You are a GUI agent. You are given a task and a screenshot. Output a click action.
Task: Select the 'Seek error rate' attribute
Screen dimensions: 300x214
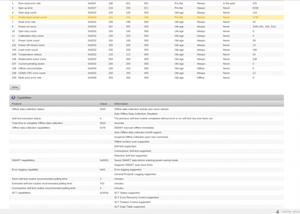(x=27, y=22)
